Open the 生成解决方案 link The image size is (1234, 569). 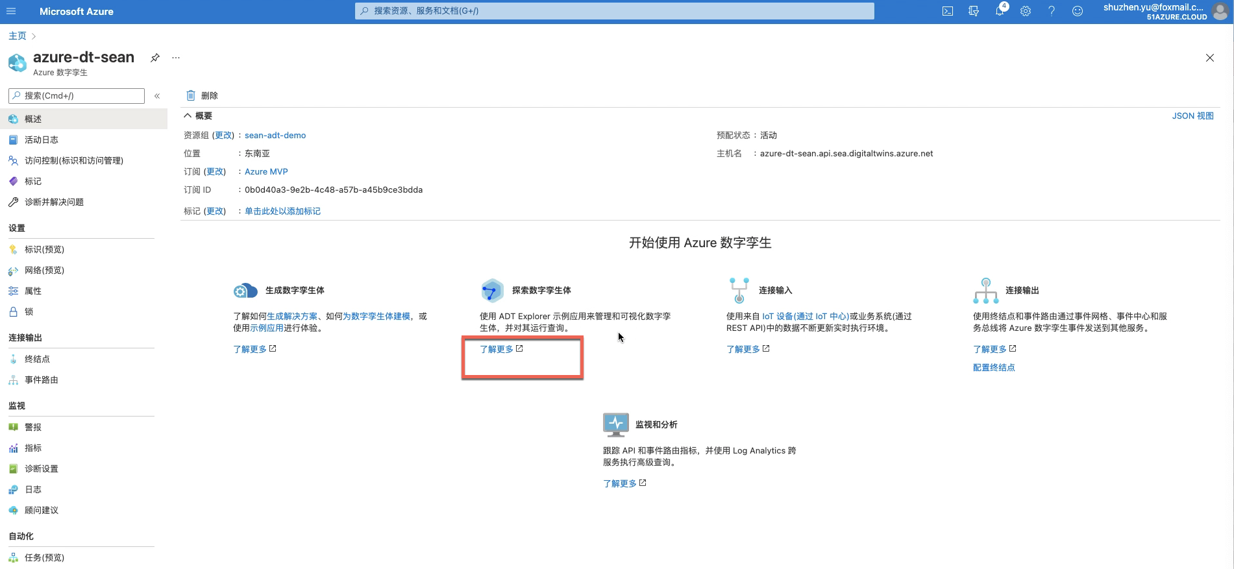(292, 316)
